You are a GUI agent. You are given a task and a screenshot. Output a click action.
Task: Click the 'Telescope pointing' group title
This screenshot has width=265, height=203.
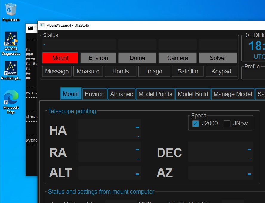(72, 111)
